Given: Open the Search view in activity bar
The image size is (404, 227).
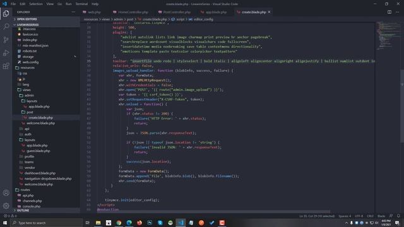Looking at the screenshot, I should click(x=6, y=26).
